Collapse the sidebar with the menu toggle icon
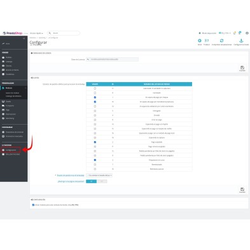The height and width of the screenshot is (250, 250). [24, 38]
